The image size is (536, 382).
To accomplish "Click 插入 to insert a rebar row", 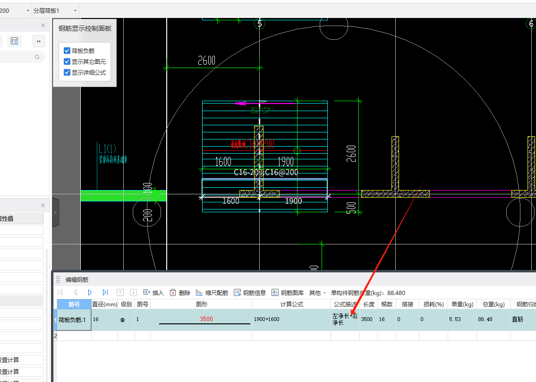I will 153,293.
